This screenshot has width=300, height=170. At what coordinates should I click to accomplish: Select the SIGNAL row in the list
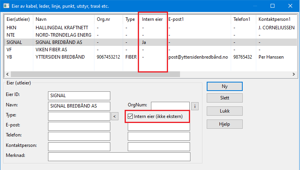(151, 42)
